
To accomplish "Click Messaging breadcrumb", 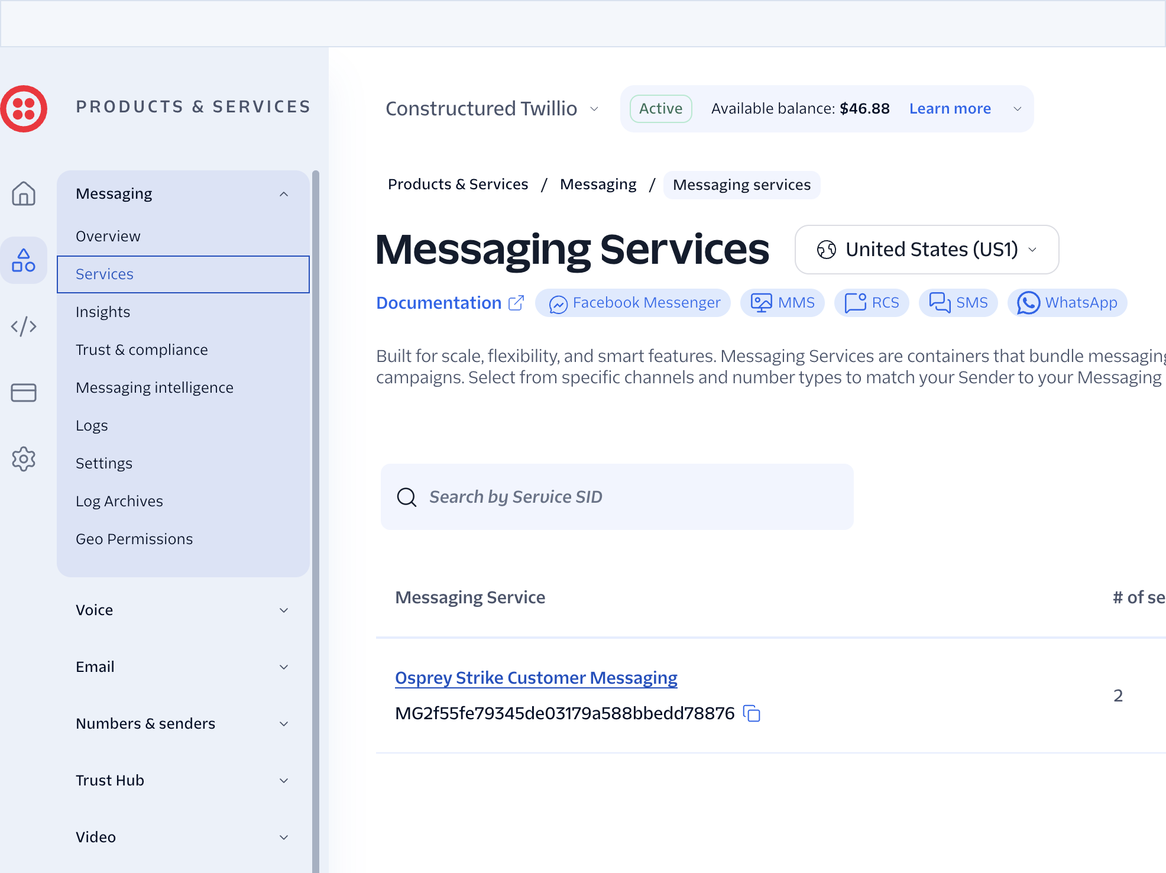I will click(x=598, y=185).
